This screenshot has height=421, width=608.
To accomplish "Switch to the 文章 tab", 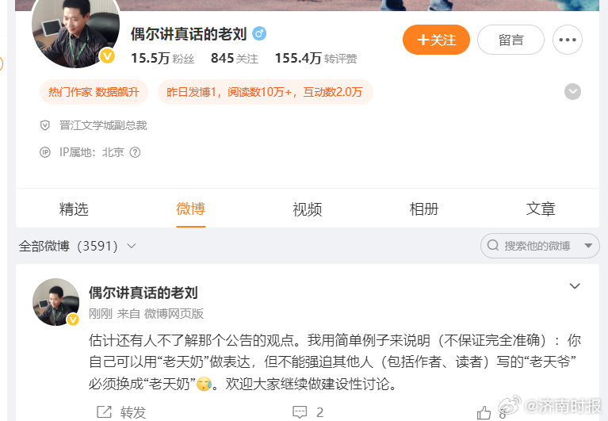I will [541, 209].
